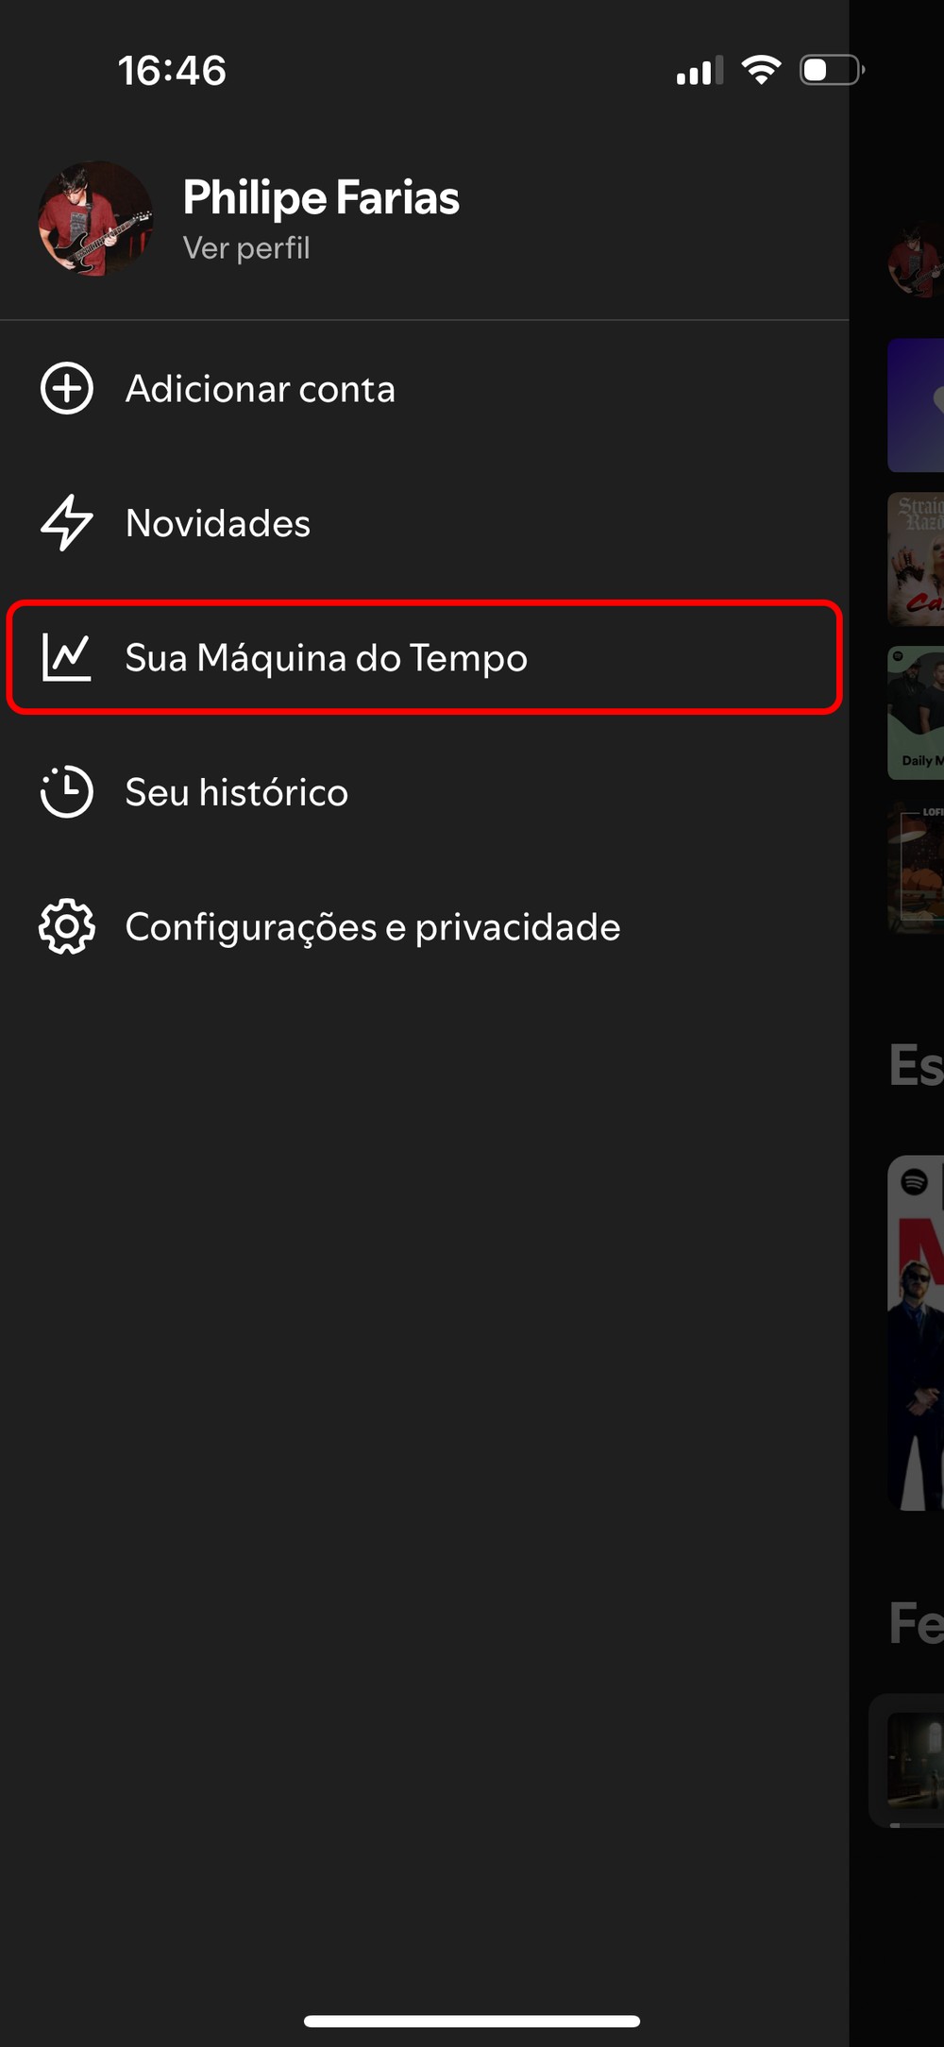Open the Seu histórico text entry
Screen dimensions: 944x2047
[x=237, y=793]
